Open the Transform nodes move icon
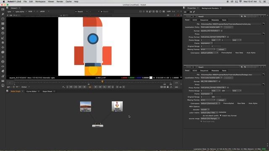The width and height of the screenshot is (269, 151). click(x=3, y=47)
